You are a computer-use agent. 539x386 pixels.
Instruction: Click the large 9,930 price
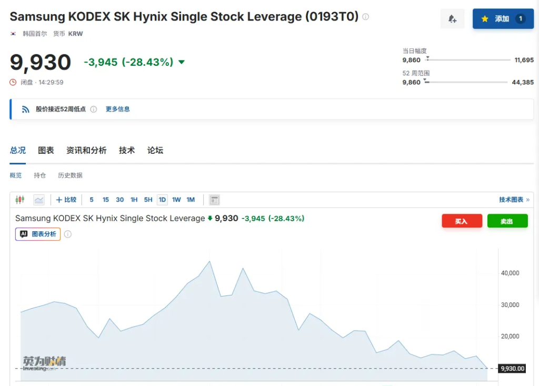pyautogui.click(x=41, y=63)
